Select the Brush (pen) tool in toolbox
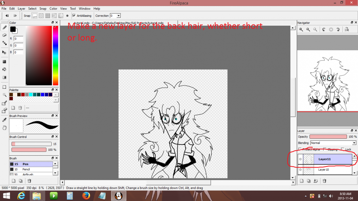Image resolution: width=358 pixels, height=201 pixels. 4,27
